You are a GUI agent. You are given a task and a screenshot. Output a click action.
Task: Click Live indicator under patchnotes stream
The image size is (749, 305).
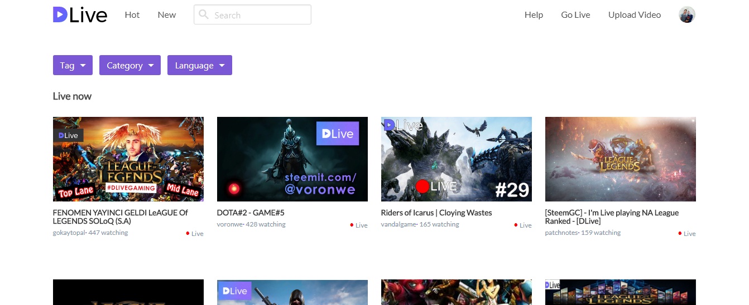[687, 234]
